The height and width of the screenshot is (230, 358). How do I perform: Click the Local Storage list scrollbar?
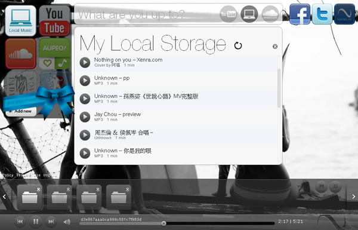[x=279, y=88]
